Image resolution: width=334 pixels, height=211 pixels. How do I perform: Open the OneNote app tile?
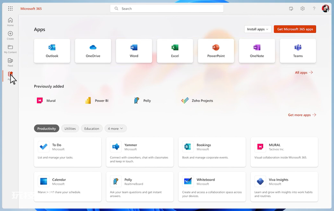pyautogui.click(x=257, y=51)
